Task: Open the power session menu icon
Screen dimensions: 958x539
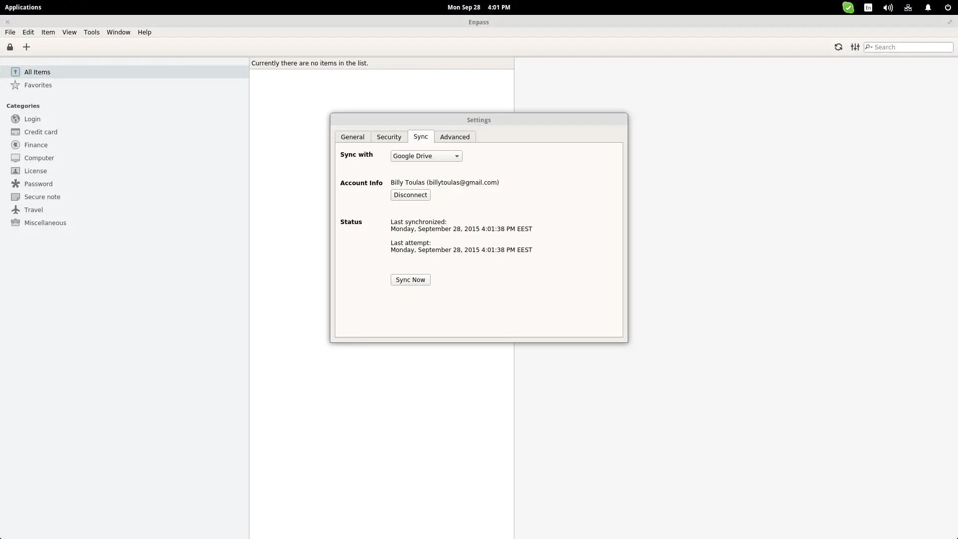Action: pos(948,7)
